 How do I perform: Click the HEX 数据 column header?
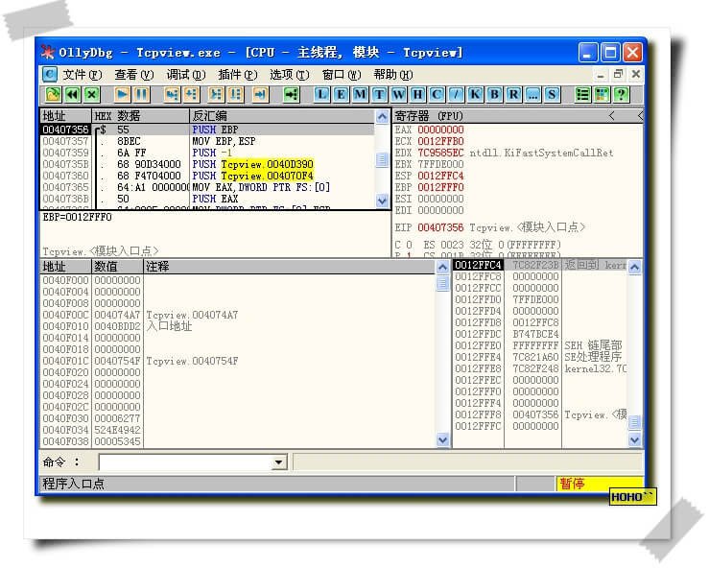(140, 116)
